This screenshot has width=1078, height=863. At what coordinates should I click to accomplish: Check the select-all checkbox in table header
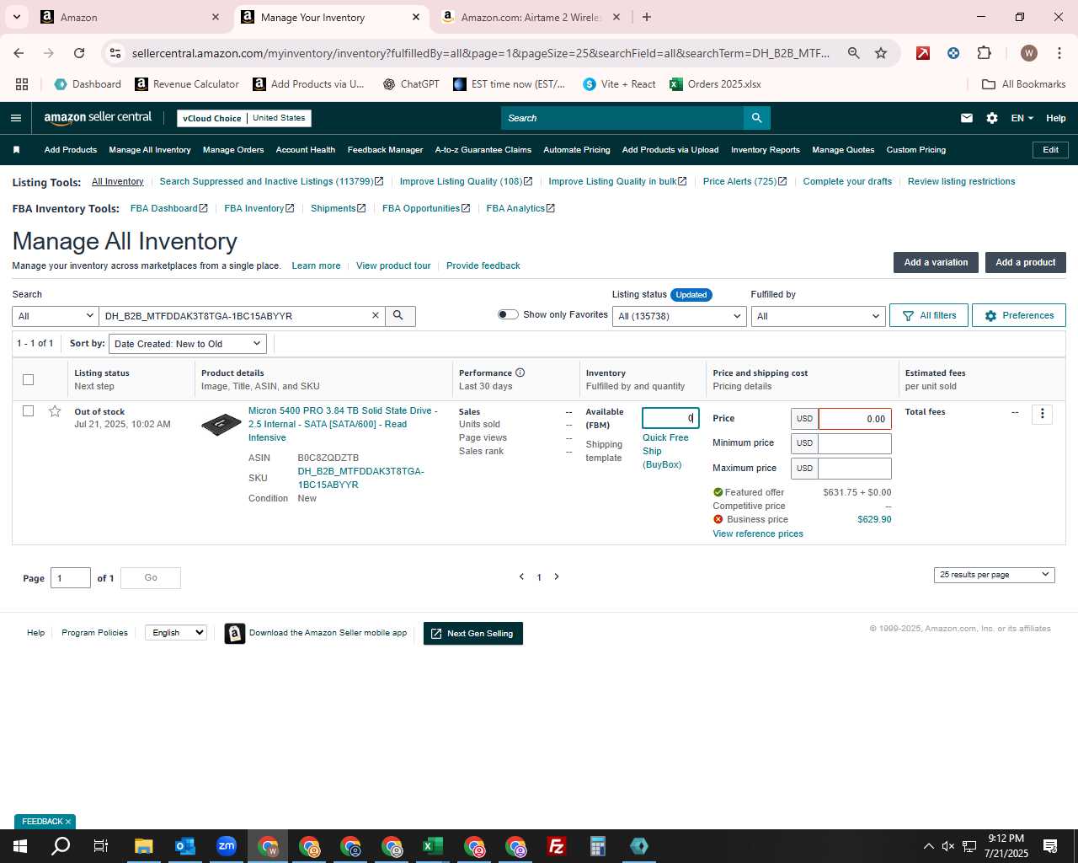tap(28, 379)
